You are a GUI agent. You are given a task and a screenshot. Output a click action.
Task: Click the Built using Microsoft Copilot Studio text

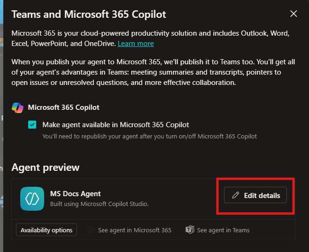pyautogui.click(x=100, y=204)
